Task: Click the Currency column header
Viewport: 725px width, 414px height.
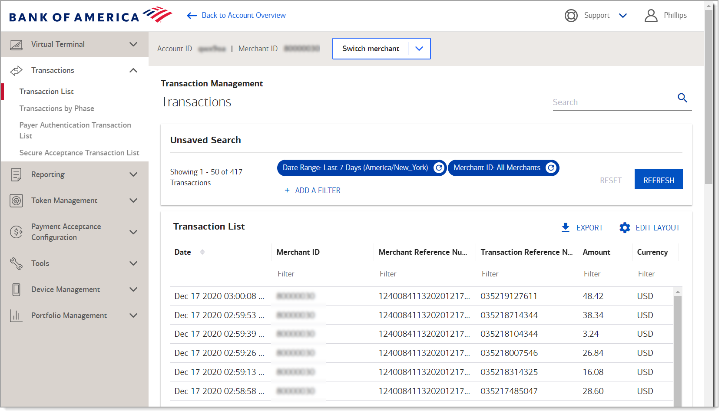Action: click(x=652, y=252)
